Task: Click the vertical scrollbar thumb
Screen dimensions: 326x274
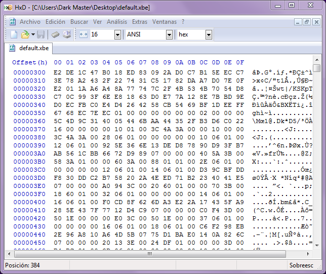Action: [x=317, y=68]
